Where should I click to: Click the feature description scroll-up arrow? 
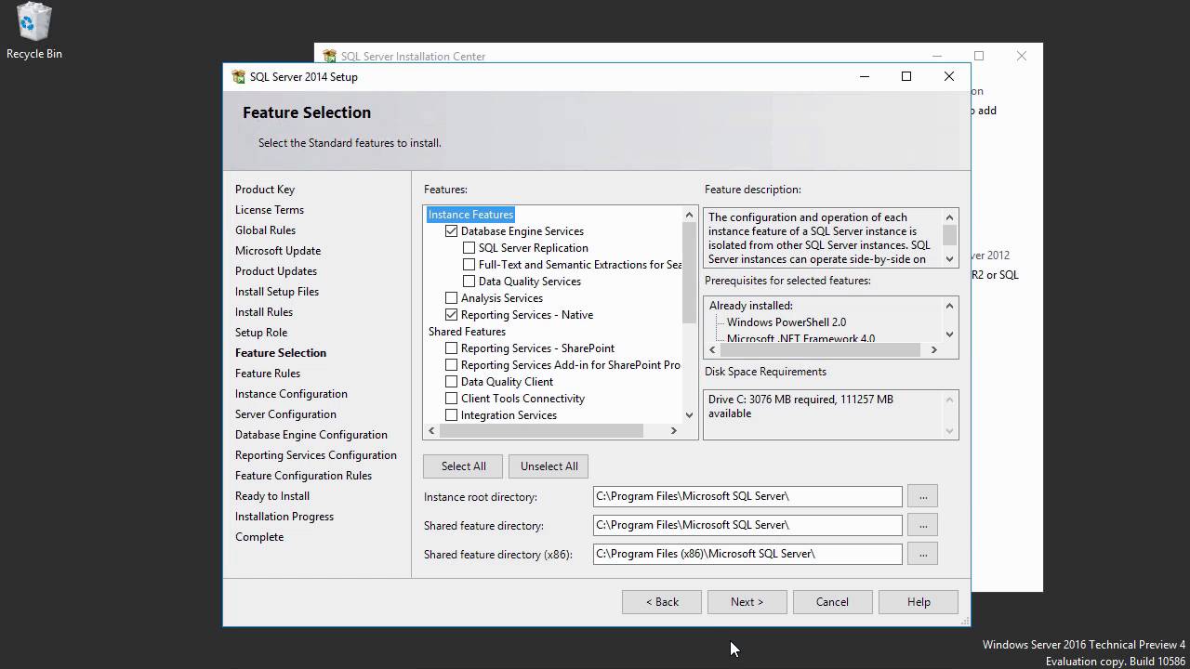tap(949, 217)
